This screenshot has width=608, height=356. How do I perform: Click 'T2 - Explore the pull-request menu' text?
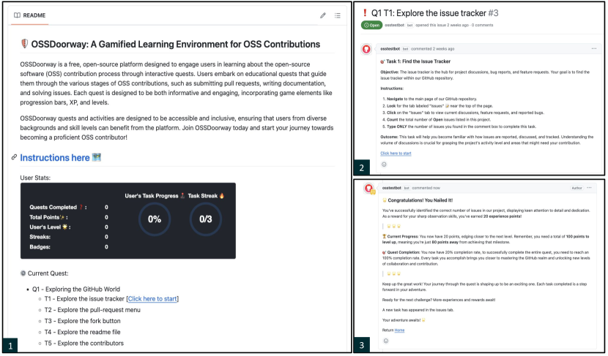pos(92,310)
